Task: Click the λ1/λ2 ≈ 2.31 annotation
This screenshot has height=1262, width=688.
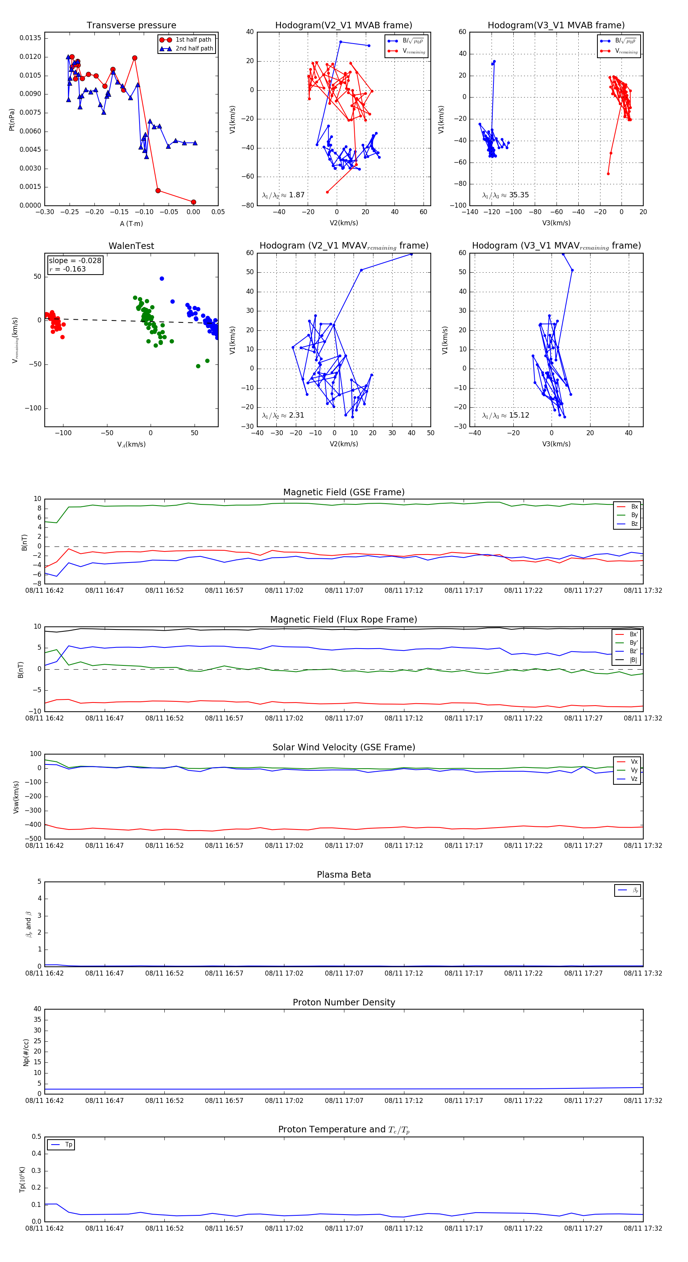Action: [284, 415]
